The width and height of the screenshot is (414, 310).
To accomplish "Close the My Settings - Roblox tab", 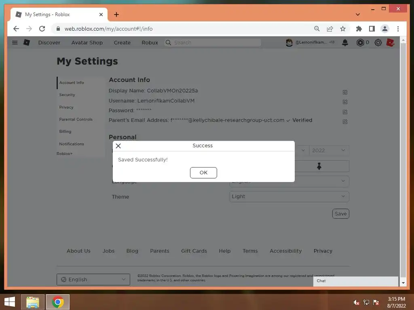I will click(x=101, y=15).
